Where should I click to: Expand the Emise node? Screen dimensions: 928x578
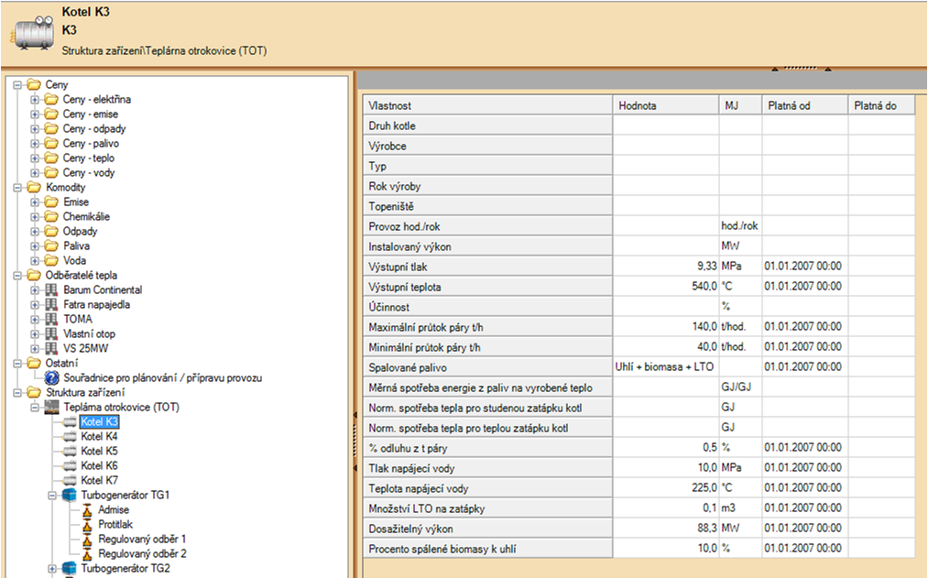point(34,202)
